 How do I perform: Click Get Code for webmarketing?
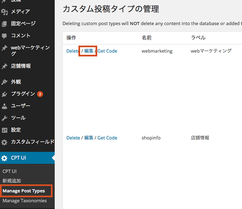[107, 51]
